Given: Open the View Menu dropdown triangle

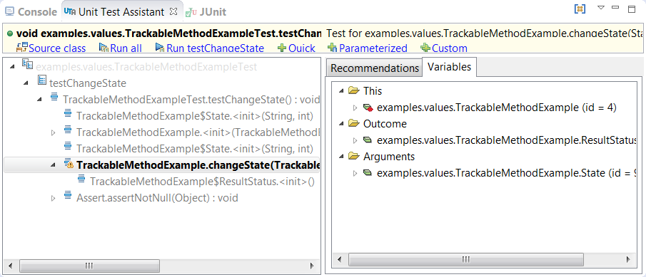Looking at the screenshot, I should [601, 8].
